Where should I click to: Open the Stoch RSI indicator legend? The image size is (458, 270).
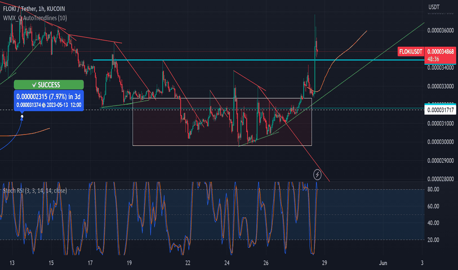[x=35, y=190]
